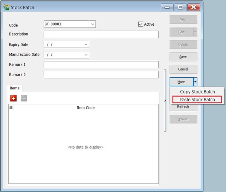Open the Code dropdown list
Image resolution: width=226 pixels, height=192 pixels.
coord(93,24)
